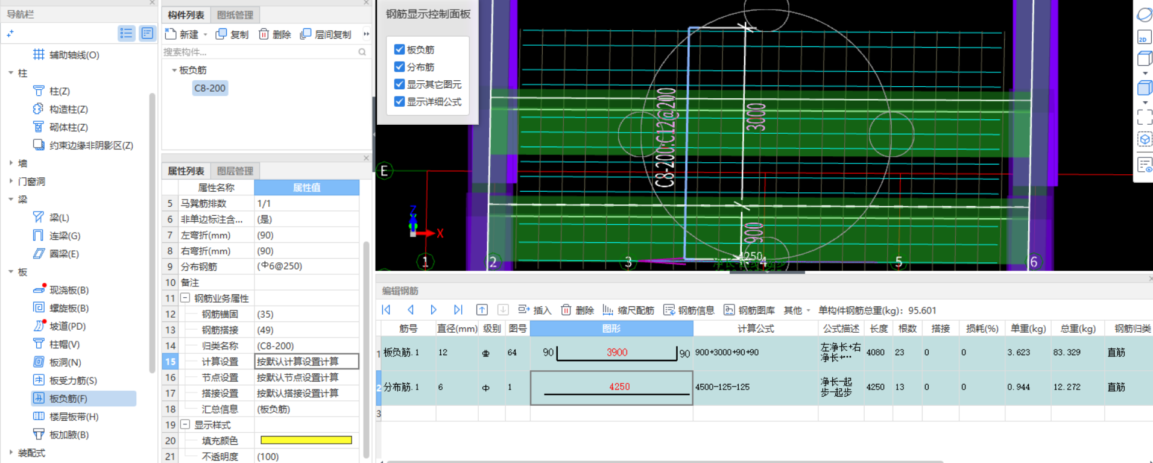Select 板负筋(F) item

[68, 398]
